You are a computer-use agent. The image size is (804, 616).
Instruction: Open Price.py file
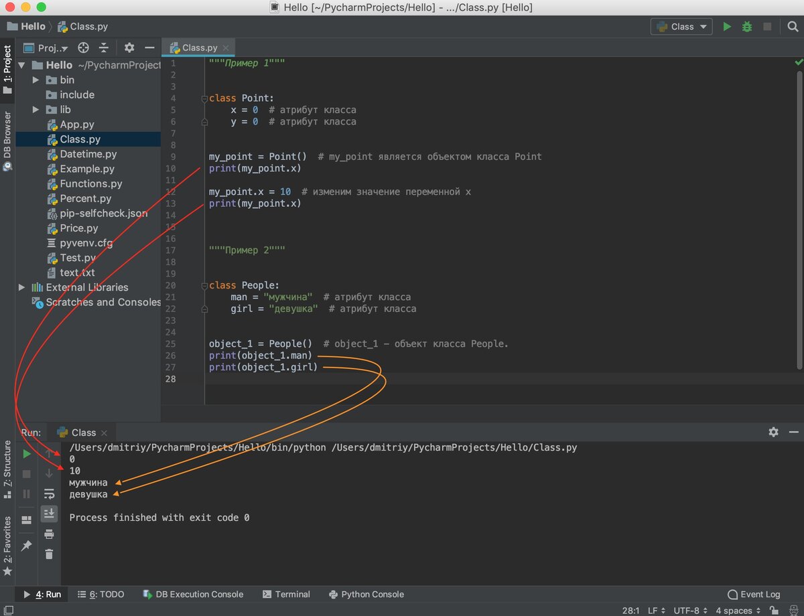(79, 228)
